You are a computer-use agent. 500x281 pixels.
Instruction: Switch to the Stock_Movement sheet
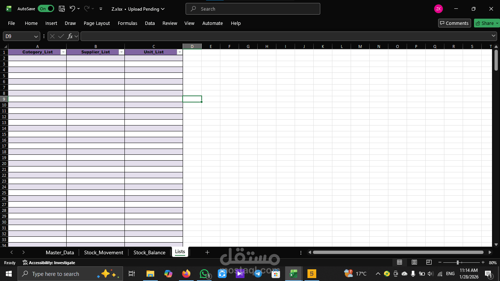click(104, 252)
